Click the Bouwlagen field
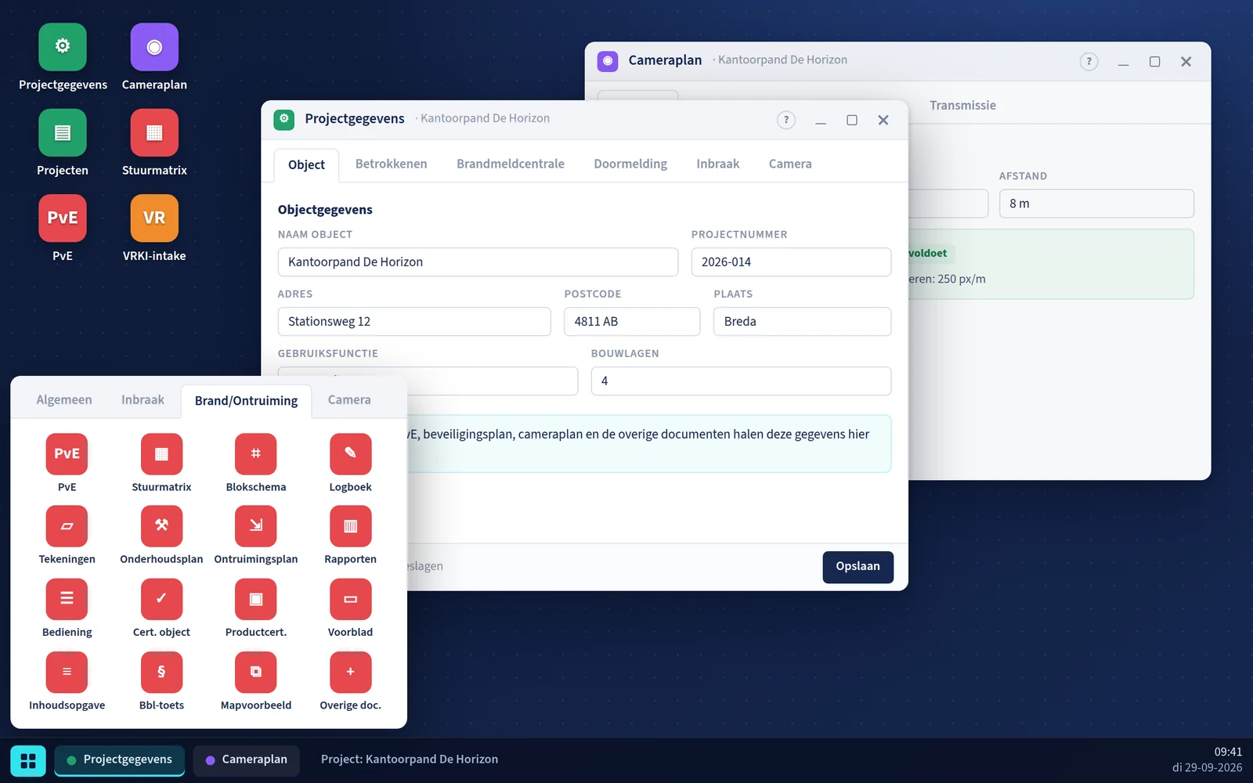Screen dimensions: 1253x783 (741, 381)
